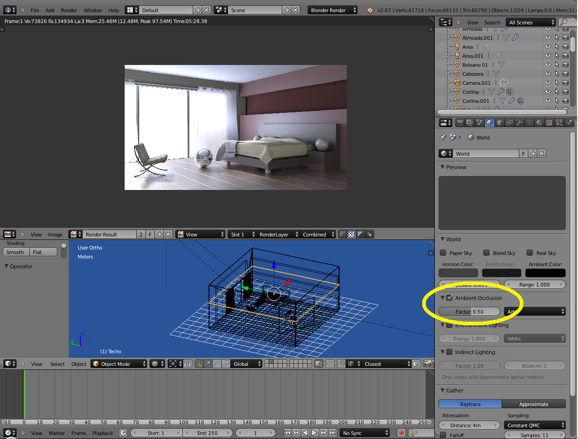Enable the Indirect Lighting checkbox
Image resolution: width=578 pixels, height=439 pixels.
click(449, 352)
